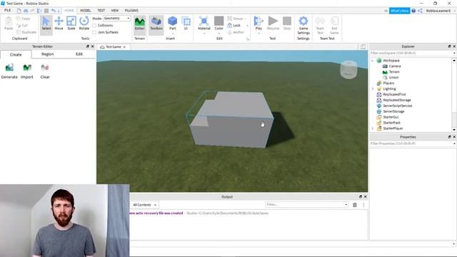Open the Output filter dropdown arrow
457x257 pixels.
346,205
